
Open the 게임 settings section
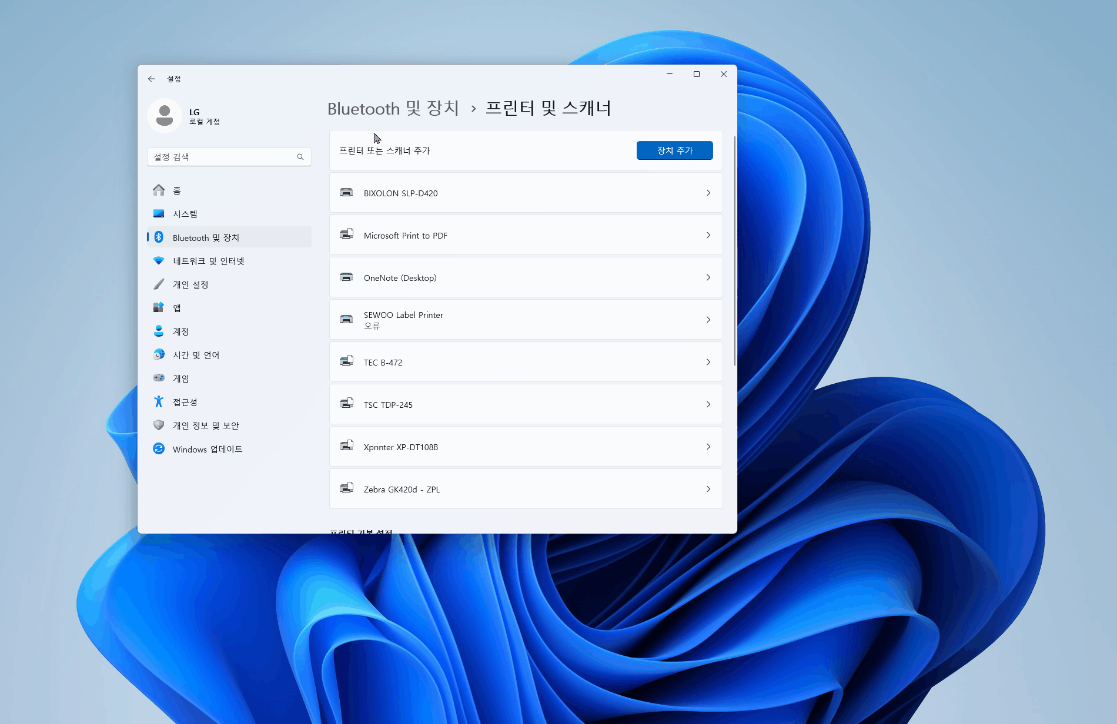click(x=229, y=378)
